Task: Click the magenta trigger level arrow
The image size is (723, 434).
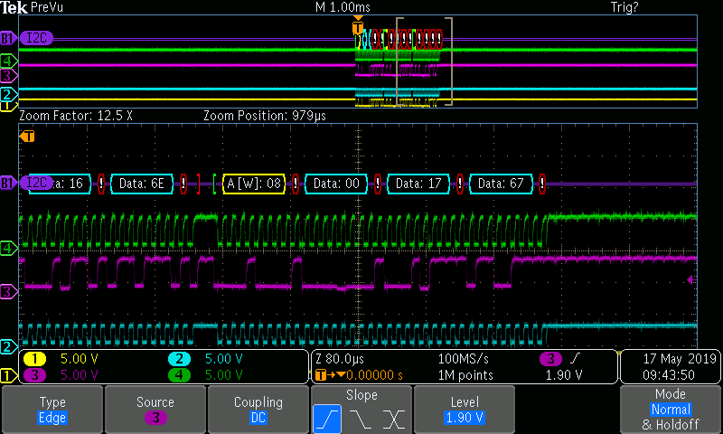Action: (x=690, y=279)
